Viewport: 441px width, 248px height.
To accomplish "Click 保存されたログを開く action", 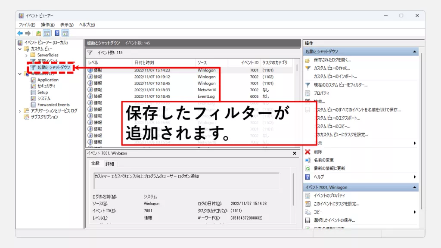I will tap(332, 60).
